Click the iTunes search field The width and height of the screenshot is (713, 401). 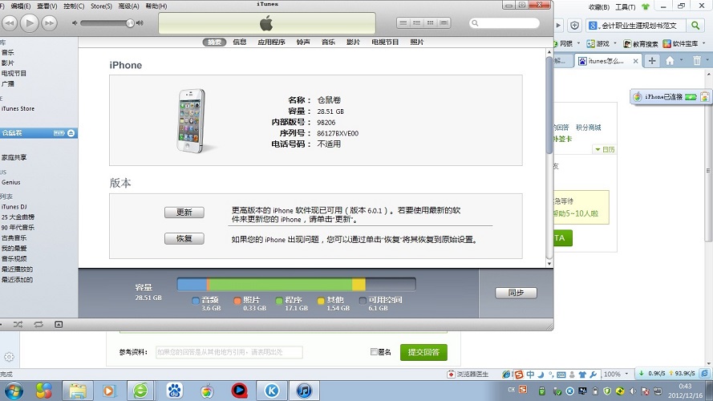[x=504, y=22]
